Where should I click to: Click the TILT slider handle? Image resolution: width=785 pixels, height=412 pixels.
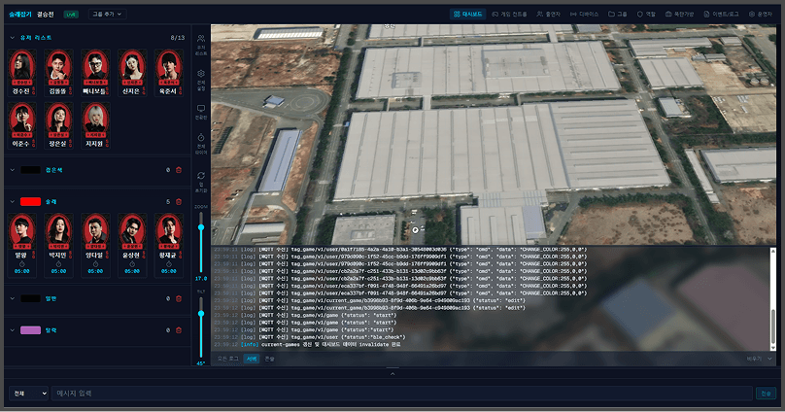coord(201,314)
